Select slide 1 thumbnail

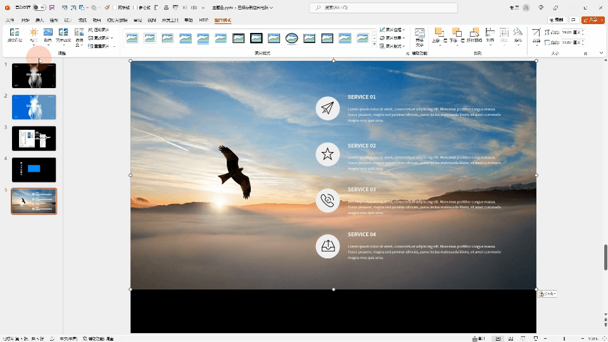pos(34,75)
